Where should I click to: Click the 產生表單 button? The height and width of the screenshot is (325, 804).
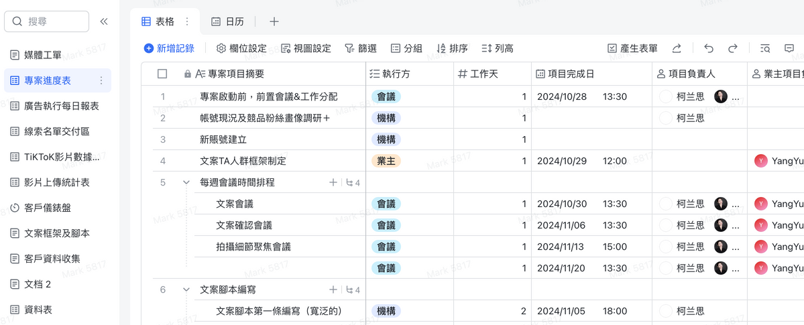click(632, 48)
